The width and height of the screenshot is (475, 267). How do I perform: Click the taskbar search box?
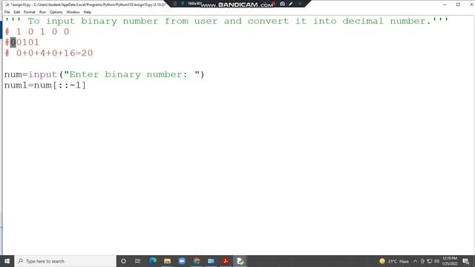[x=65, y=261]
